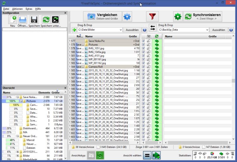Collapse the Save Noka... tree node
The height and width of the screenshot is (162, 237).
coord(17,97)
